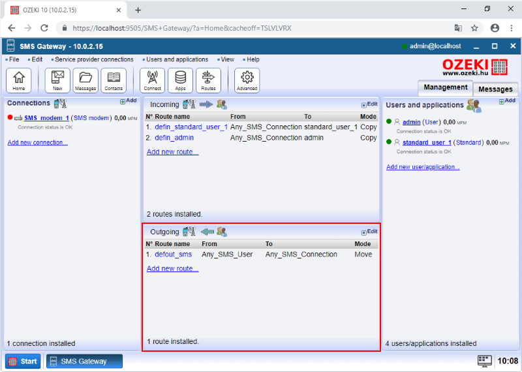Open the Contacts book icon

114,80
